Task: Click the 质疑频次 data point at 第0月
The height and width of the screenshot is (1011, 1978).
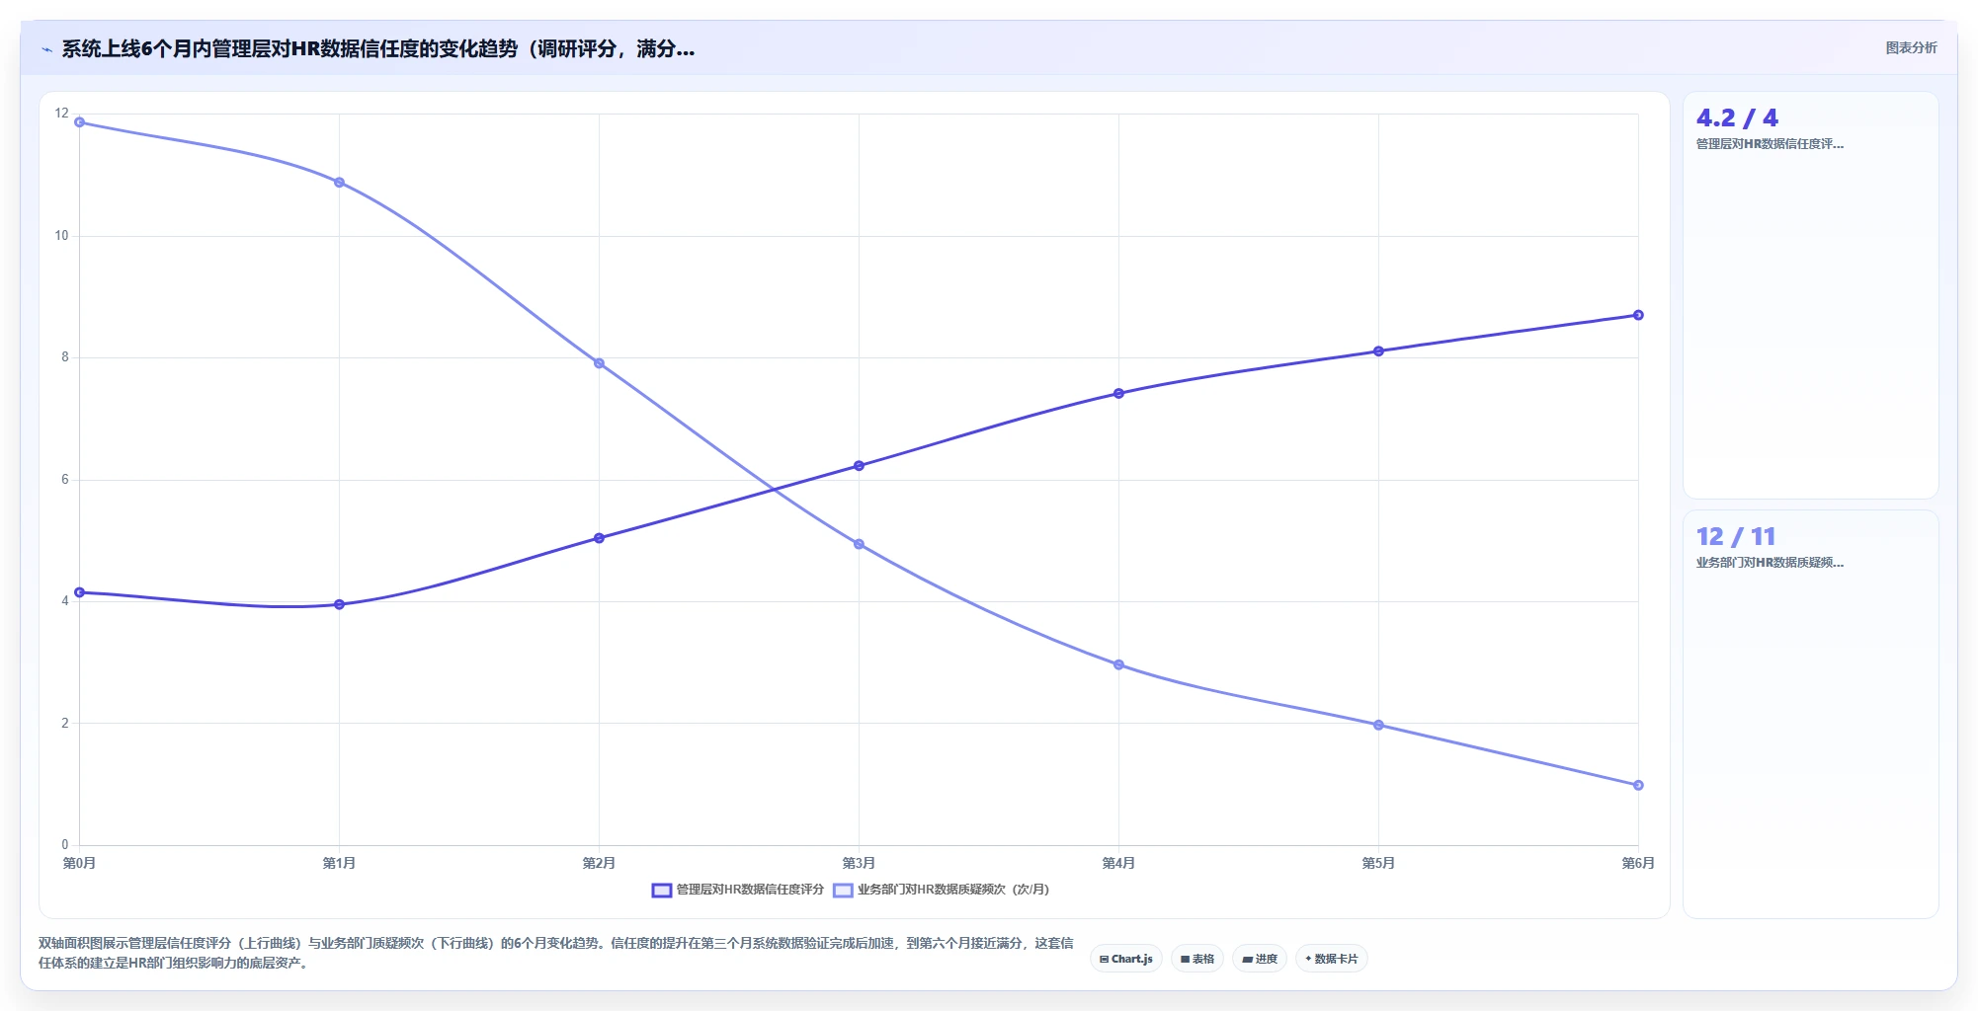Action: click(x=80, y=122)
